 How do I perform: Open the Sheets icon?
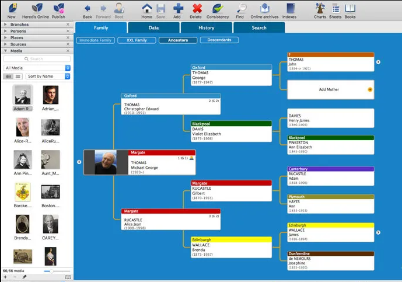coord(335,8)
